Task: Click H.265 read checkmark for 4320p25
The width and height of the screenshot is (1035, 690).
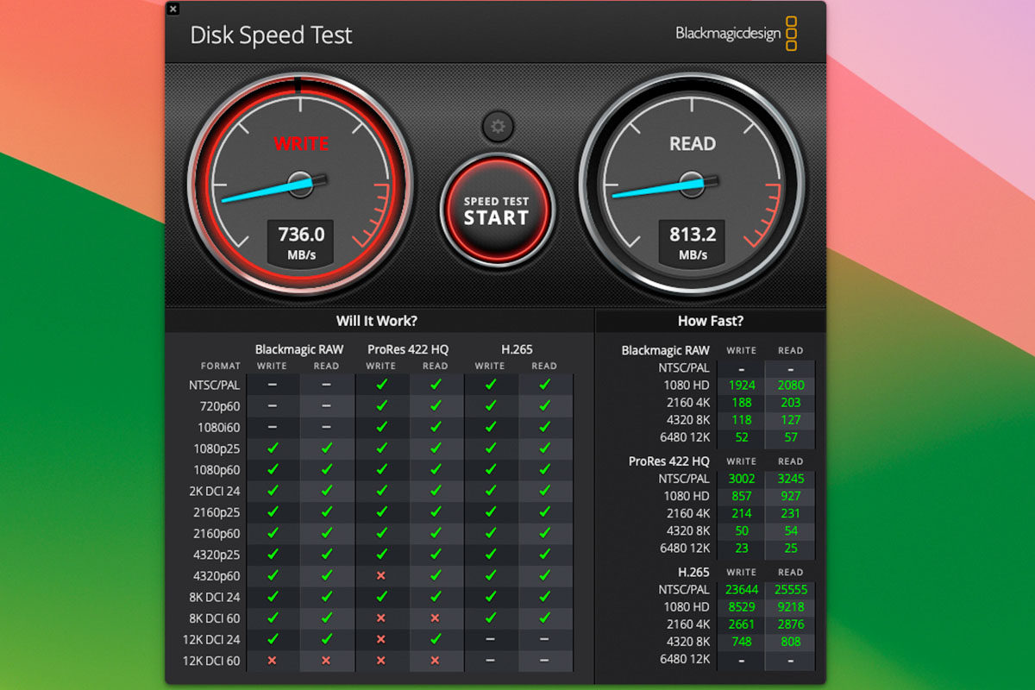Action: tap(544, 555)
